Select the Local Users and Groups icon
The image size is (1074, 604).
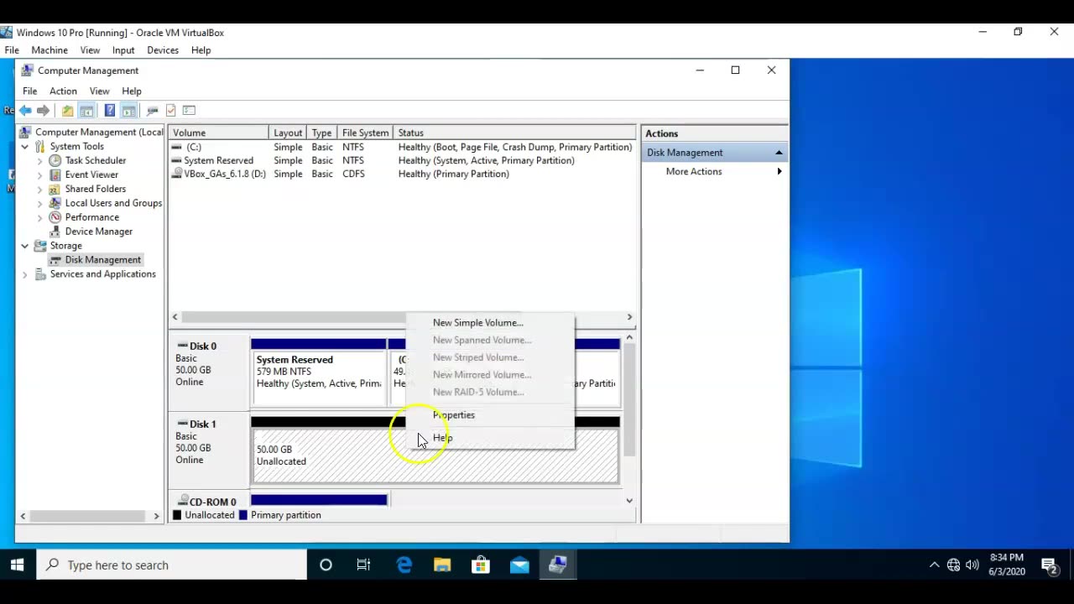[x=55, y=203]
